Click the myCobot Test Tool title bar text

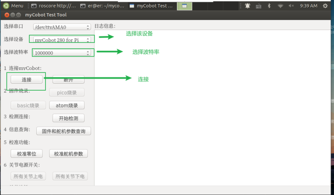tap(46, 15)
